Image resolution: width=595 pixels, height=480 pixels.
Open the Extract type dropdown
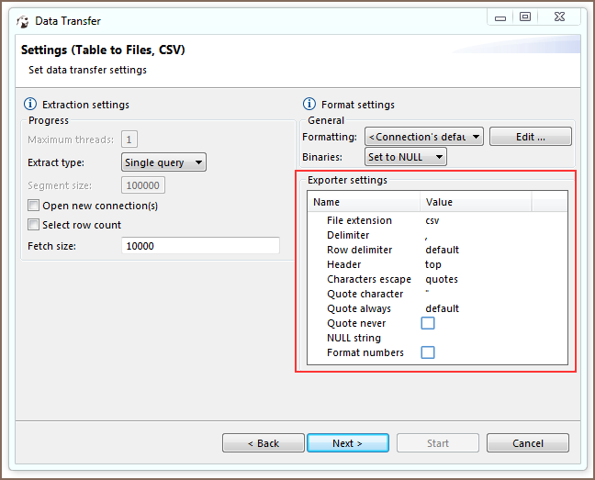[x=163, y=162]
